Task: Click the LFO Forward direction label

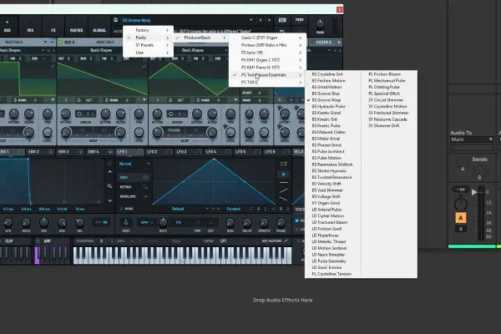Action: point(234,209)
